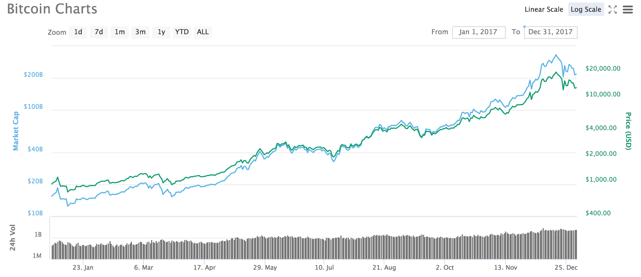Toggle the Market Cap series label
The width and height of the screenshot is (641, 277).
[16, 131]
